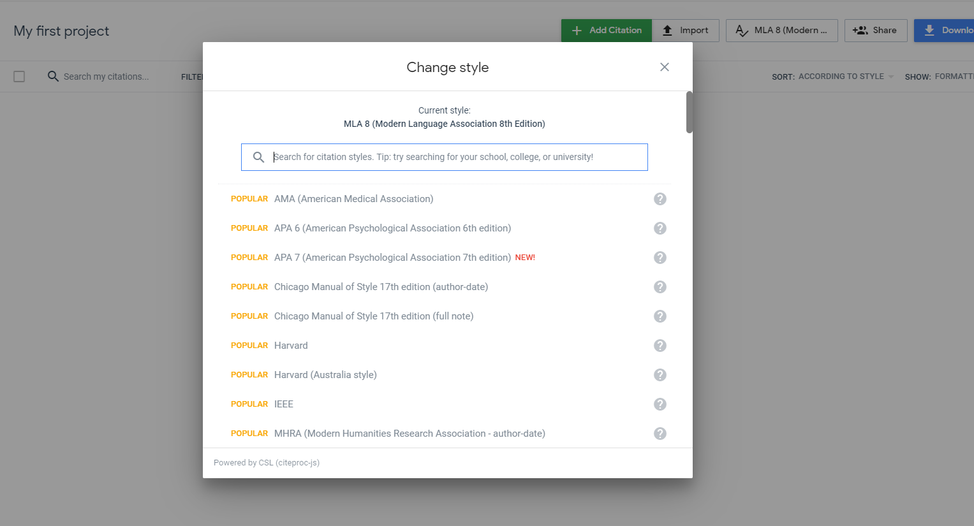Show help for IEEE style

click(660, 404)
